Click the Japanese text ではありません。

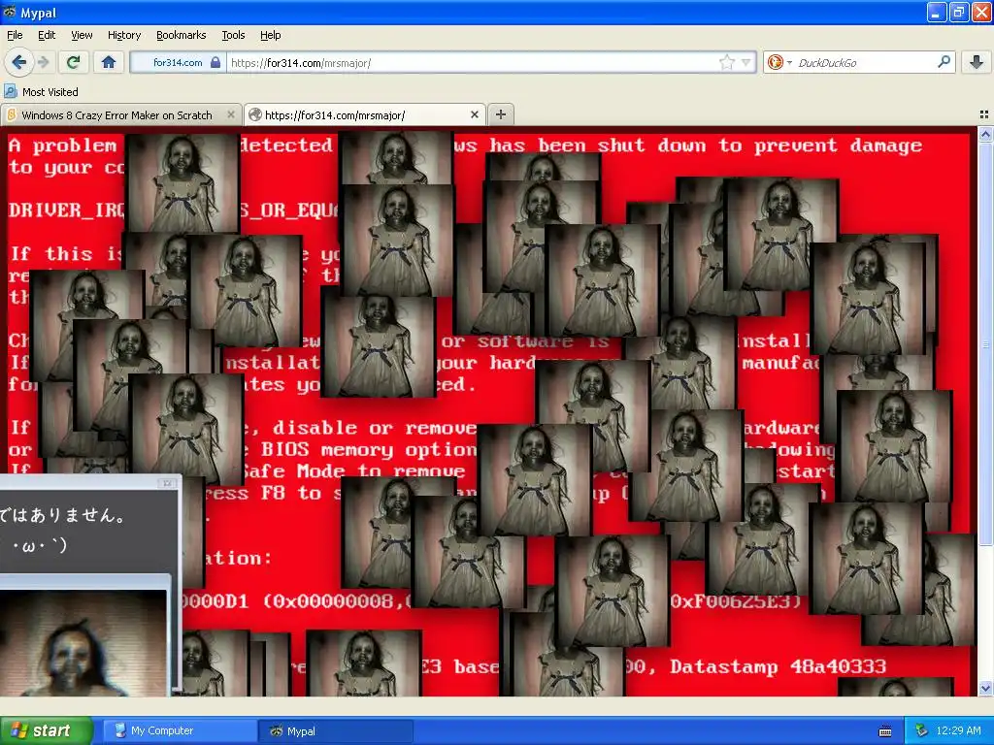[x=62, y=514]
